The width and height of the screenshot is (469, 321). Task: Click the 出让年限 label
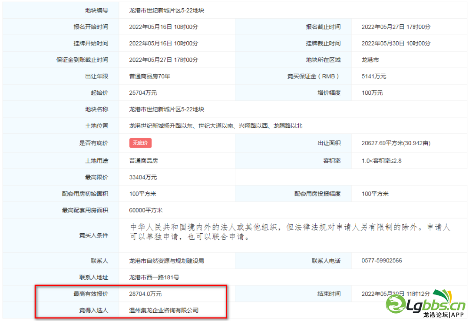(96, 76)
